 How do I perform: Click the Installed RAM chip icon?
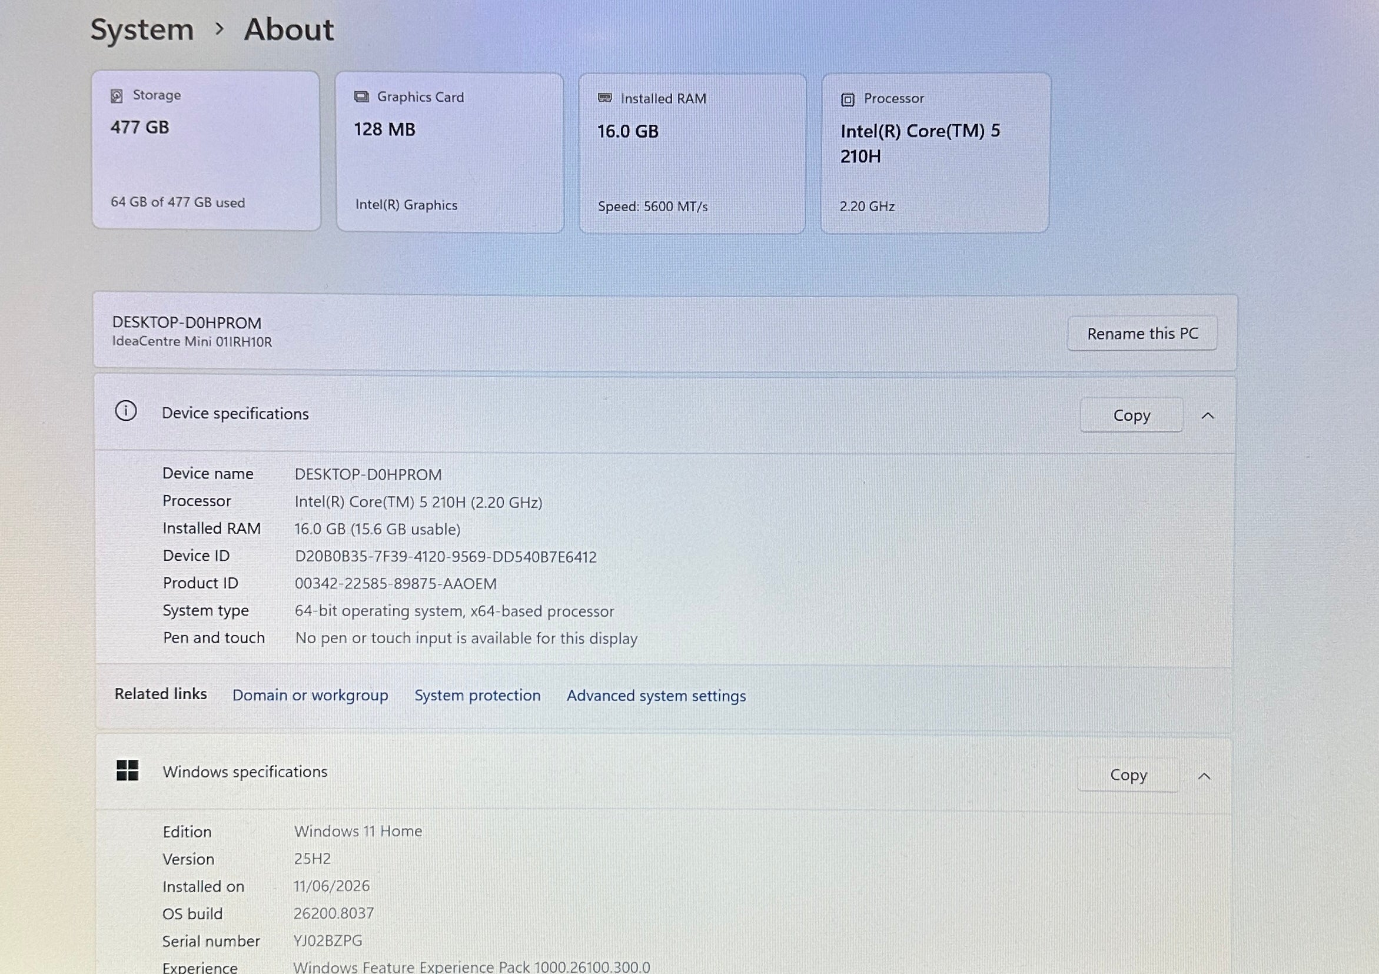click(x=605, y=98)
